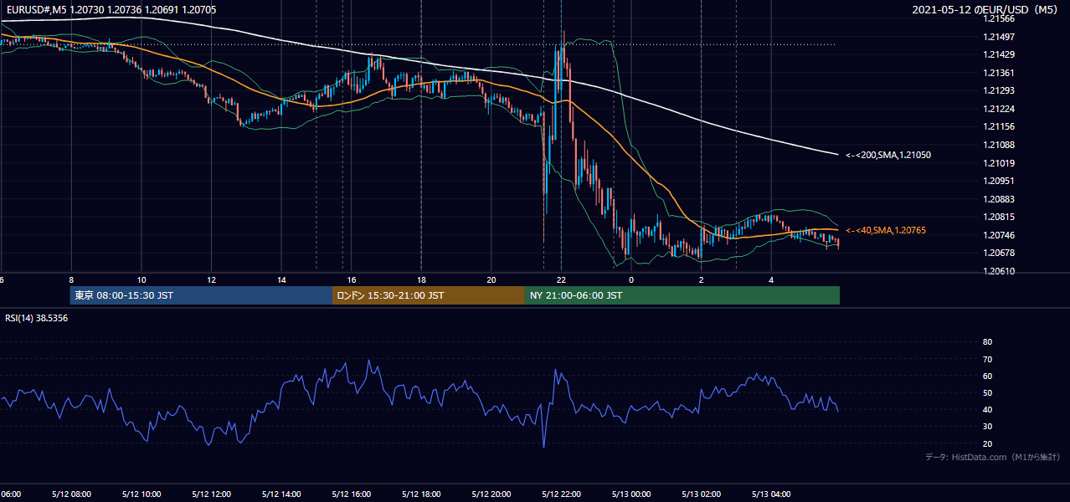Click hour tick 18 under price chart
This screenshot has height=502, width=1070.
tap(422, 279)
